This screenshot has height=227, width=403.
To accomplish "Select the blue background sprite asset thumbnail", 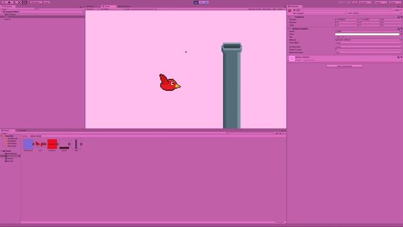I will (x=28, y=144).
